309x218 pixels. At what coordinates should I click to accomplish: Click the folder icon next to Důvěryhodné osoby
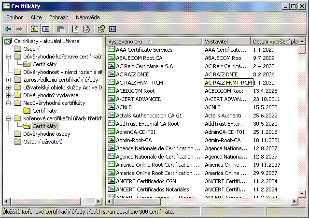coord(18,134)
